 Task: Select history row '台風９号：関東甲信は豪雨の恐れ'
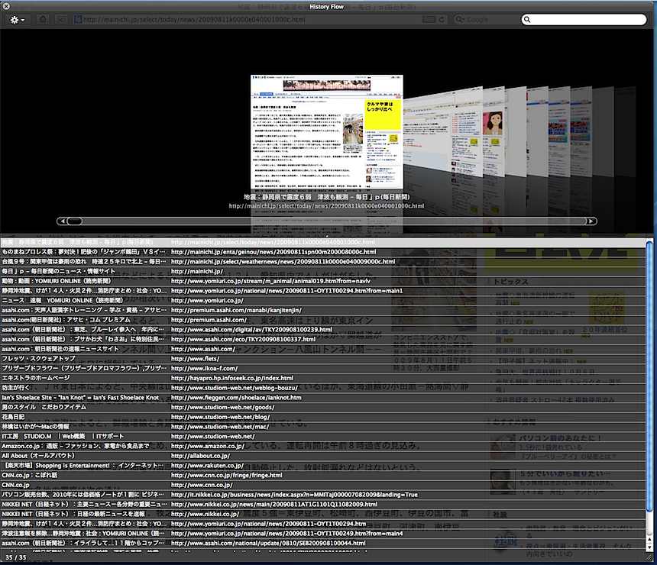coord(322,261)
